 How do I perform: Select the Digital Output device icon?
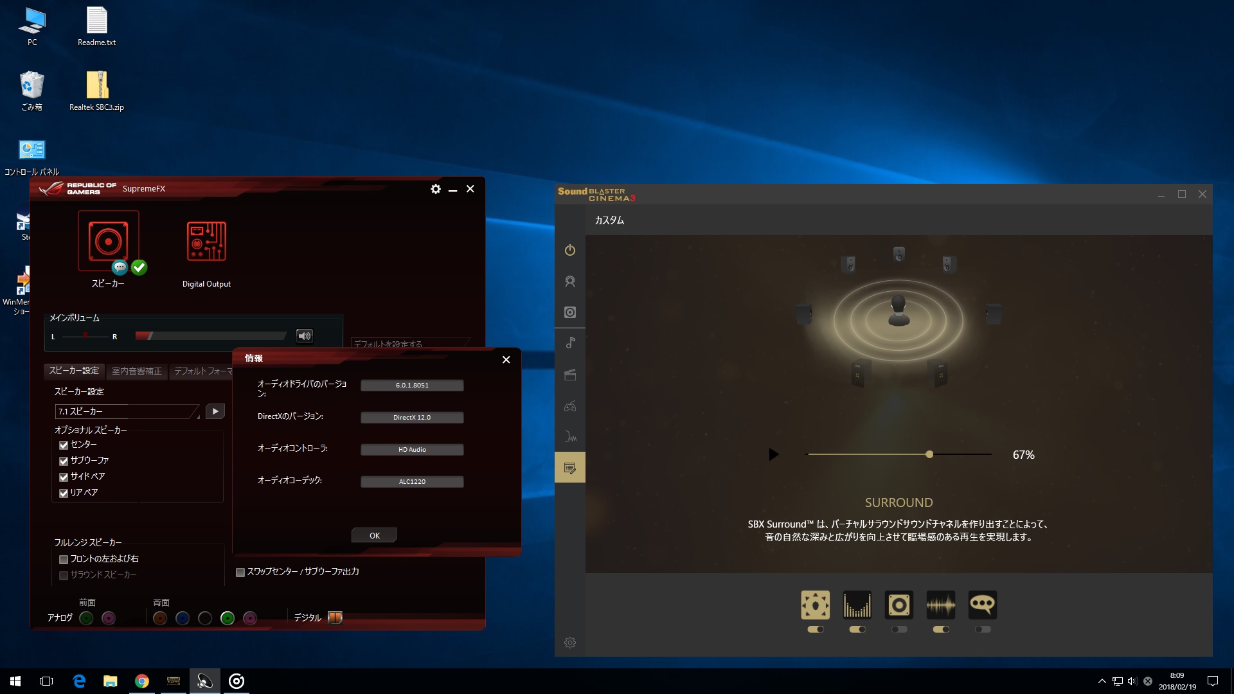click(x=206, y=242)
